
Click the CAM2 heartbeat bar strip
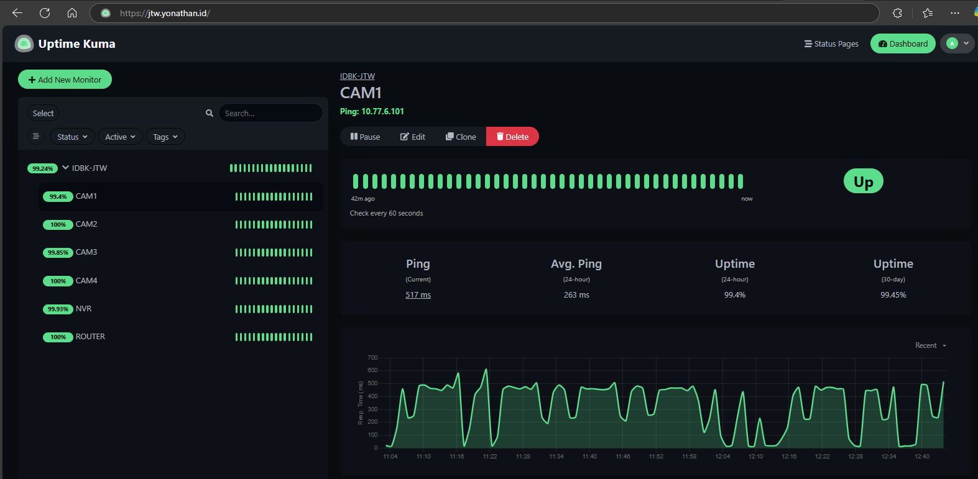point(274,224)
